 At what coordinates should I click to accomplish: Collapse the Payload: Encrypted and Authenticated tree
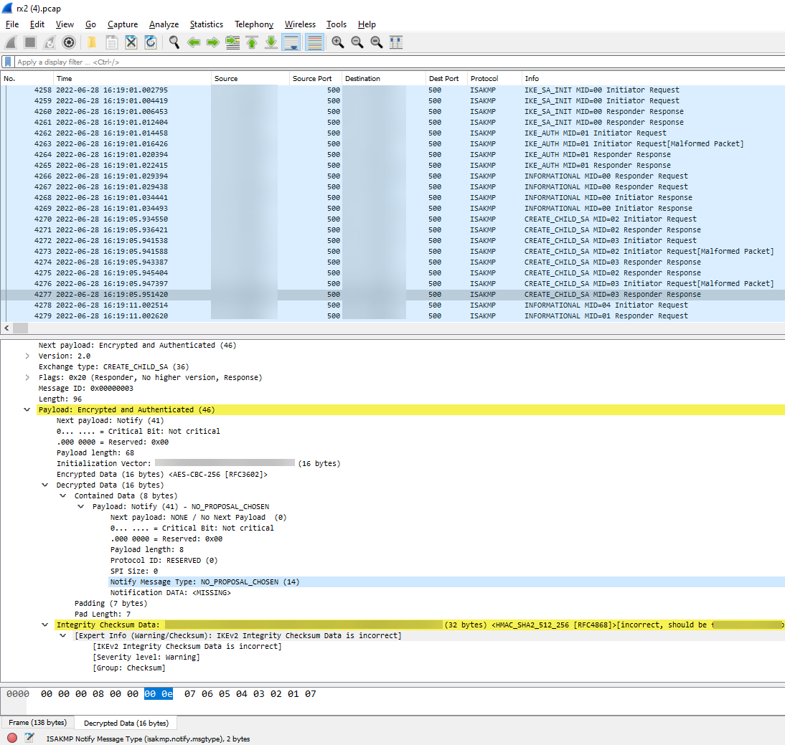[27, 409]
